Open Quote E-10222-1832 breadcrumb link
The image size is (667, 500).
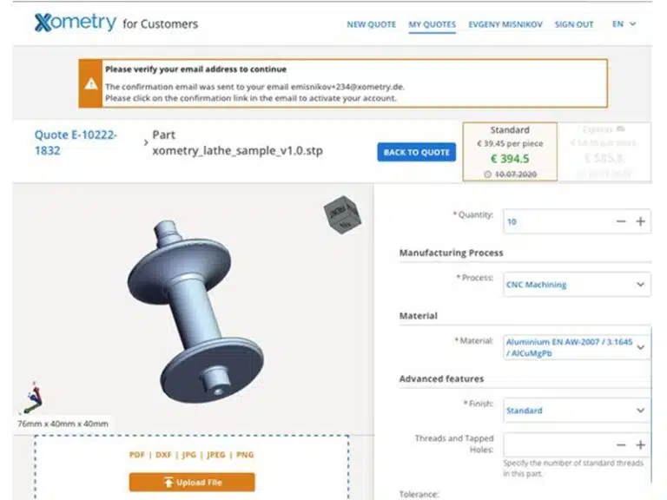point(76,142)
